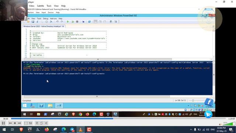Click the Redo arrow in ISE toolbar
236x133 pixels.
click(62, 22)
